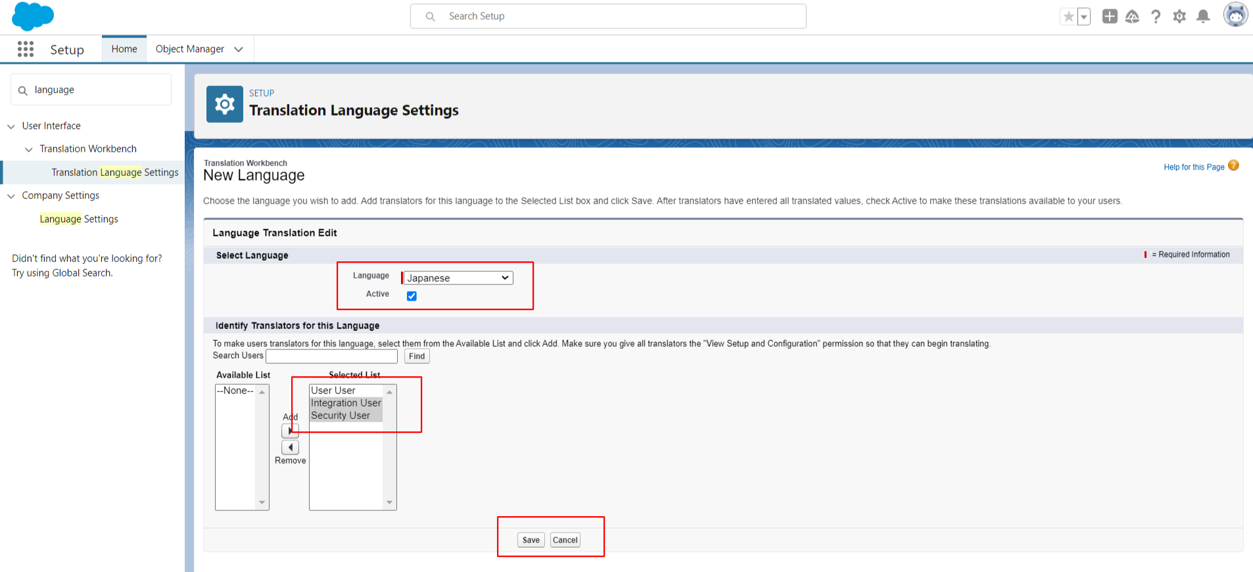Open the Language dropdown showing Japanese

[458, 278]
